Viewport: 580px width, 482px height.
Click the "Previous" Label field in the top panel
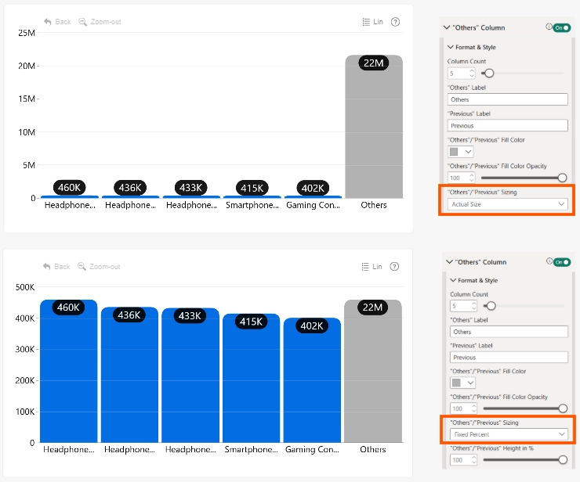click(x=508, y=125)
